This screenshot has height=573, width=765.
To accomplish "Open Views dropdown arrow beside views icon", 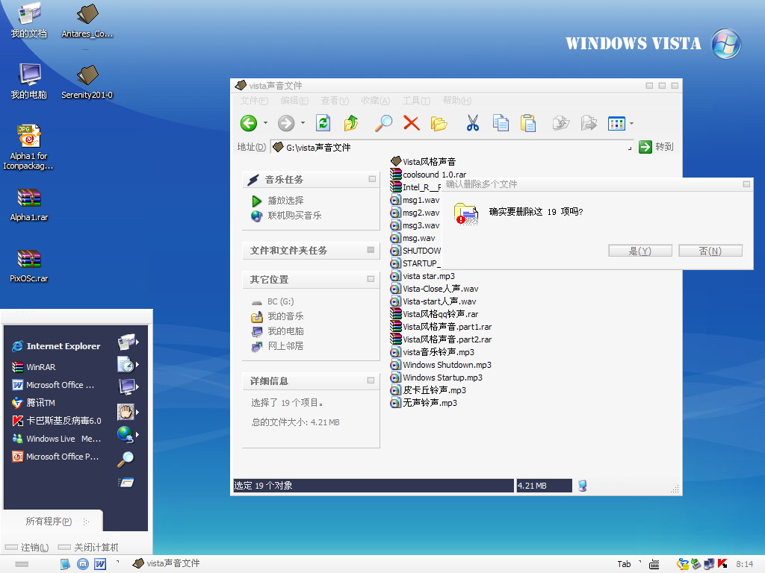I will [x=631, y=123].
